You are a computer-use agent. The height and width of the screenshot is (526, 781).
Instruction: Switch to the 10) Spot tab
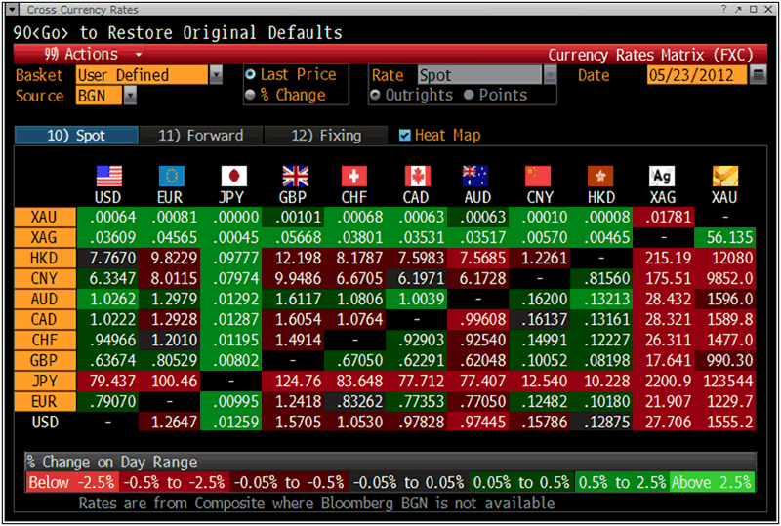pos(76,136)
